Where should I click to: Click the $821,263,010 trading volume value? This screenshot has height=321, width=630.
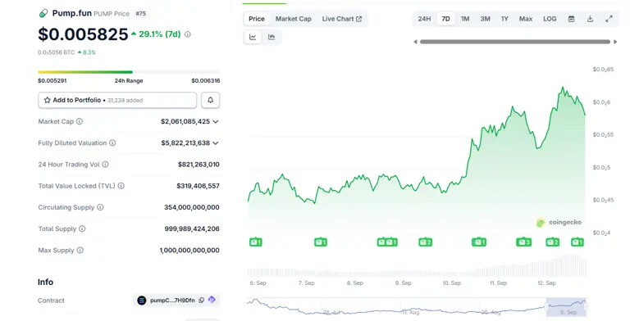click(199, 165)
